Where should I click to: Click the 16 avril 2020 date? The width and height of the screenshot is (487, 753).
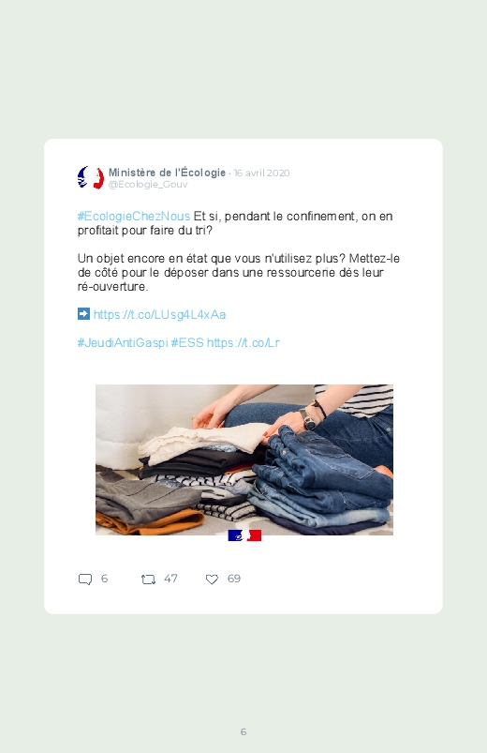point(261,173)
